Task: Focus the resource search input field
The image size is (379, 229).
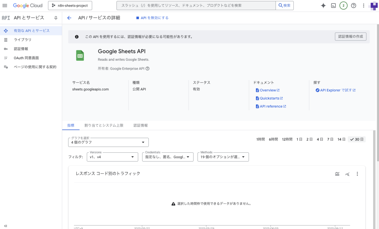Action: tap(196, 6)
